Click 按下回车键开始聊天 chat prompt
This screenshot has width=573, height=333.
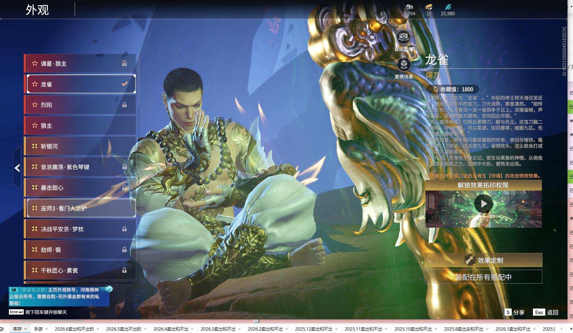[46, 312]
